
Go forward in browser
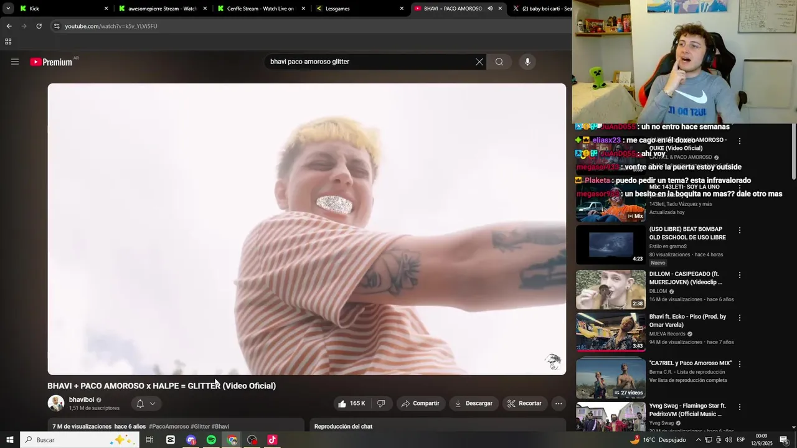[24, 26]
